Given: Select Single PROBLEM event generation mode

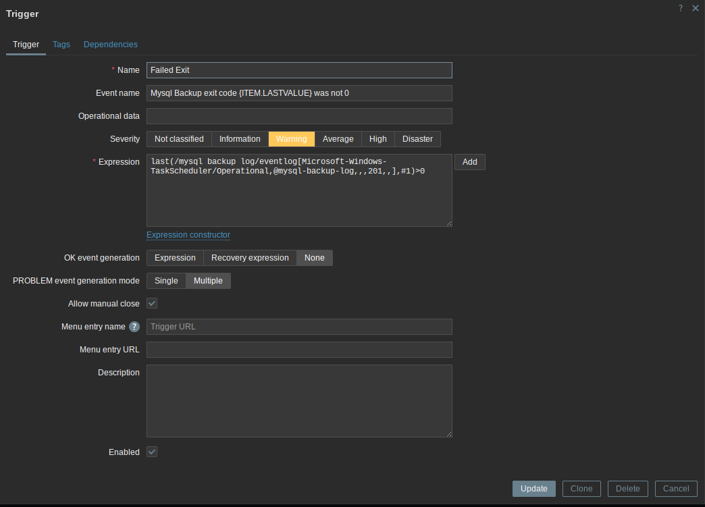Looking at the screenshot, I should (166, 281).
